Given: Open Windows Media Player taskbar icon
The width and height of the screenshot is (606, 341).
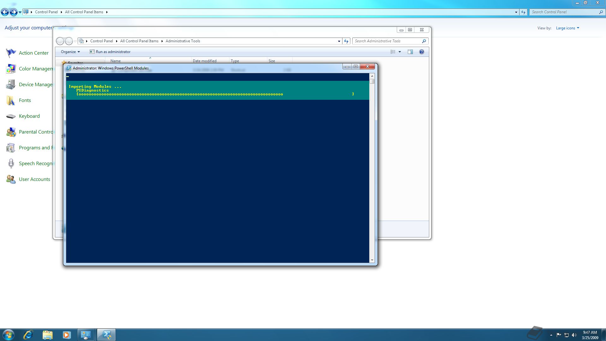Looking at the screenshot, I should (66, 335).
